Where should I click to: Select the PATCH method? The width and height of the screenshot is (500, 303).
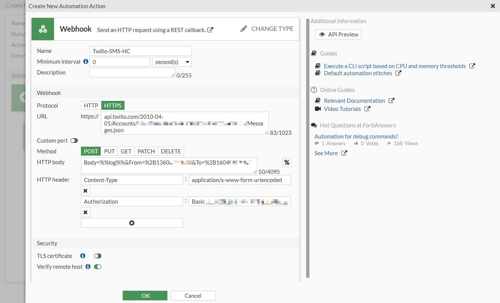tap(146, 151)
